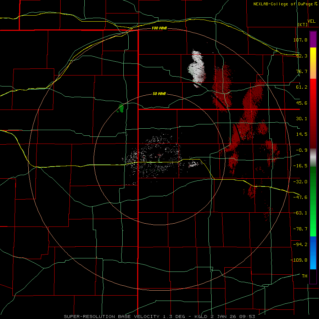Click the -109.8 legend value

tap(299, 260)
